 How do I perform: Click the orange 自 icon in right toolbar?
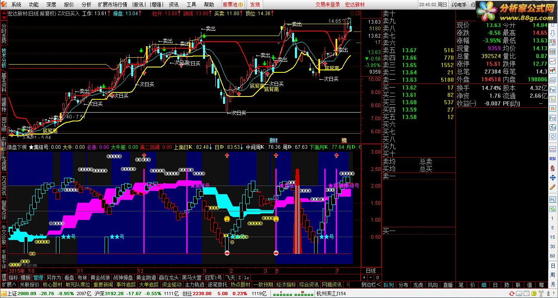click(x=553, y=108)
